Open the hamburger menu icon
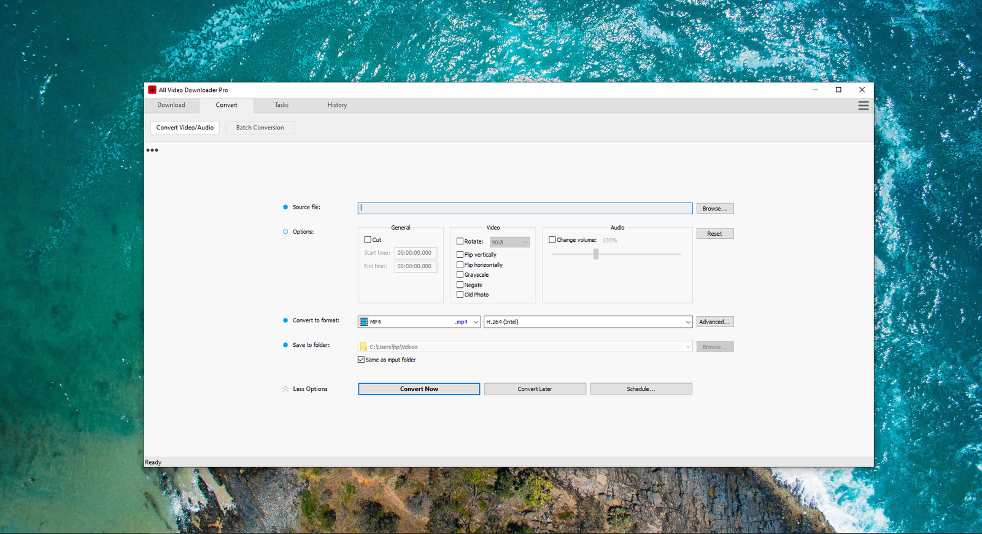Viewport: 982px width, 534px height. point(863,106)
